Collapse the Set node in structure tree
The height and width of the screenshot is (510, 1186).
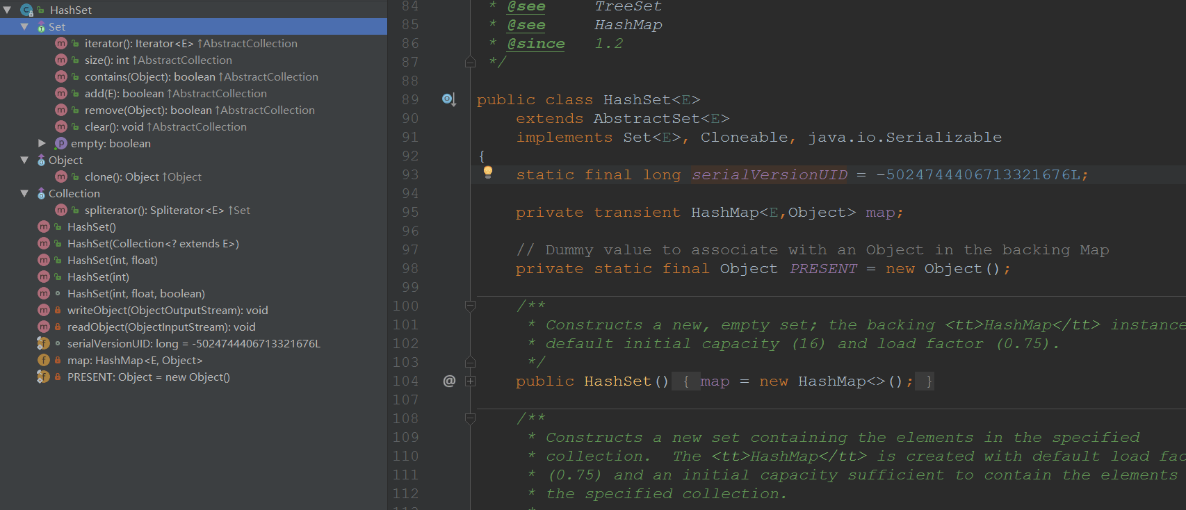24,26
